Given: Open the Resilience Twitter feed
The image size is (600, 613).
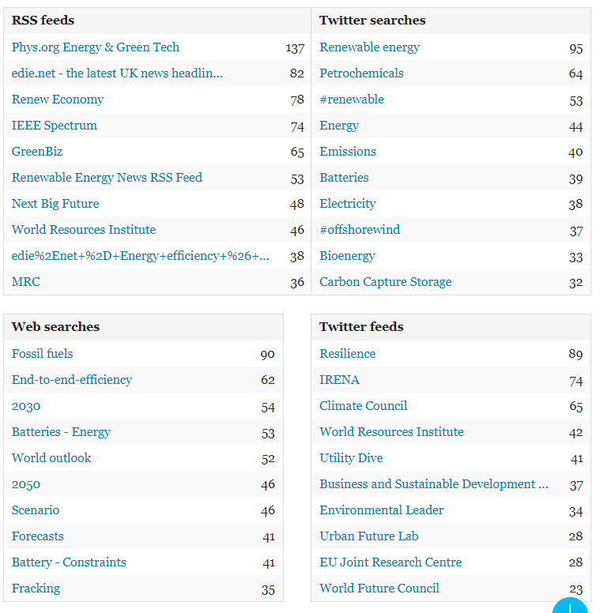Looking at the screenshot, I should point(347,354).
